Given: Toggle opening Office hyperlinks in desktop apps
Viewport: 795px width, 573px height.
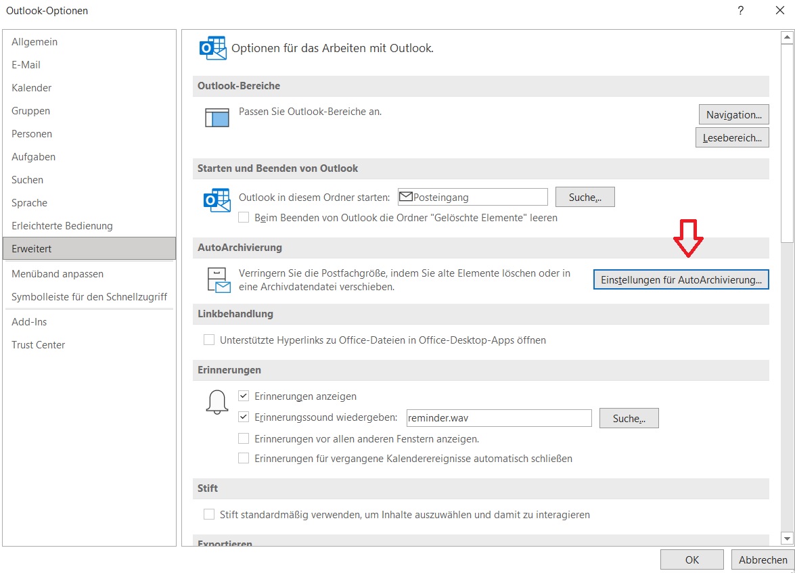Looking at the screenshot, I should click(209, 340).
